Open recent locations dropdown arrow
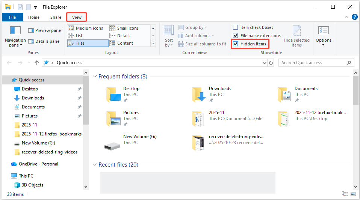The width and height of the screenshot is (360, 200). [29, 63]
